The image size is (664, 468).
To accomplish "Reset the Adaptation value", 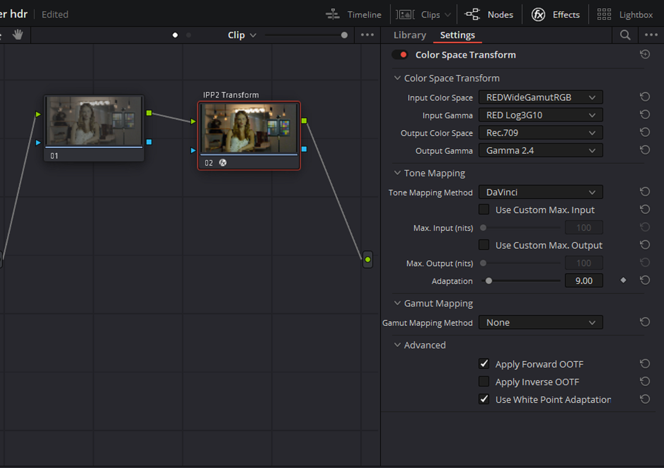I will click(645, 280).
